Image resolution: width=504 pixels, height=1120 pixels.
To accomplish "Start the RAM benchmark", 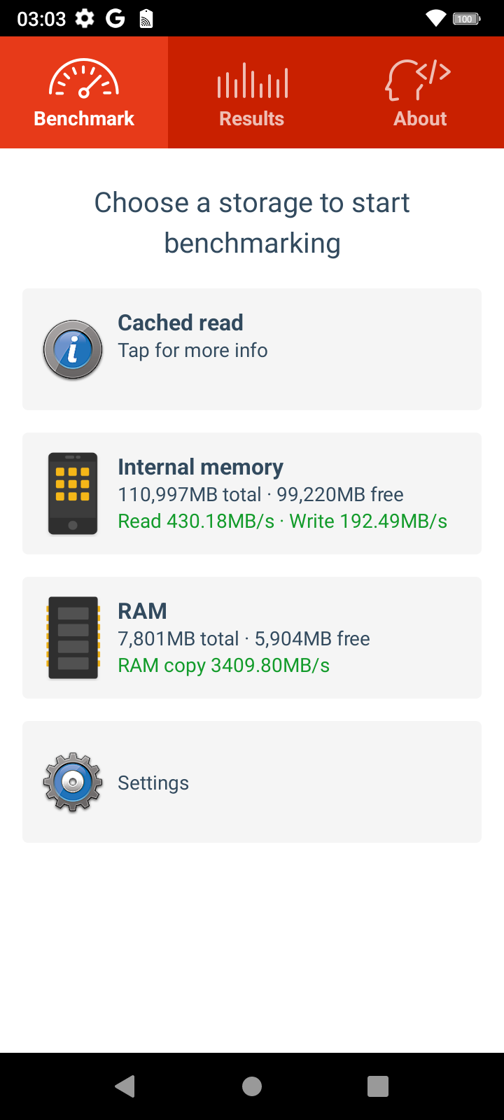I will tap(142, 611).
